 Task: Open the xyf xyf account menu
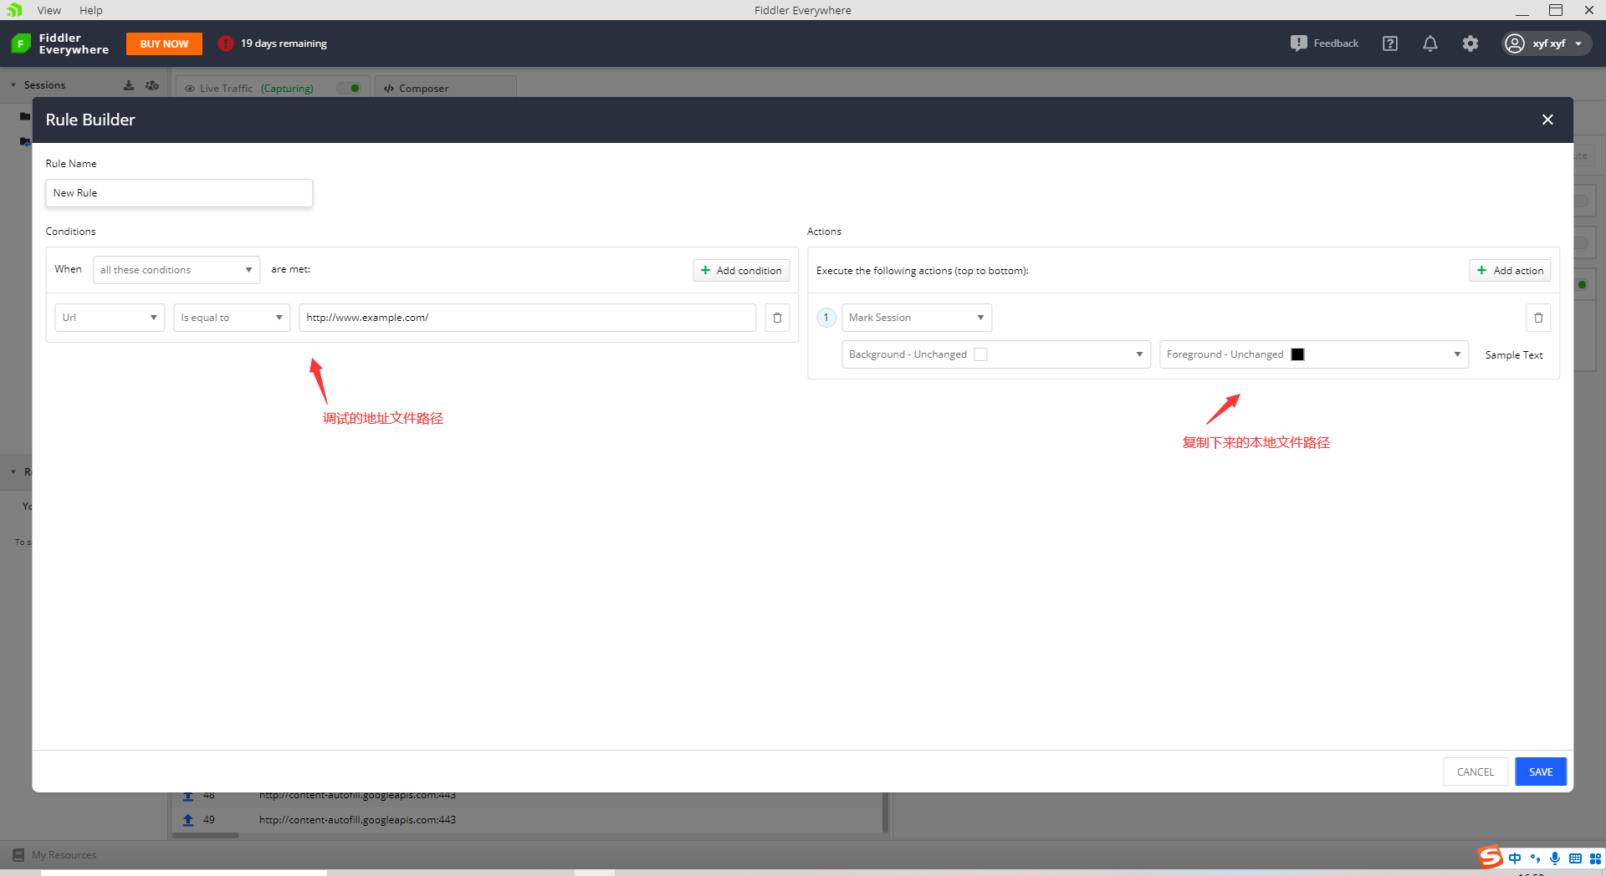click(1545, 43)
